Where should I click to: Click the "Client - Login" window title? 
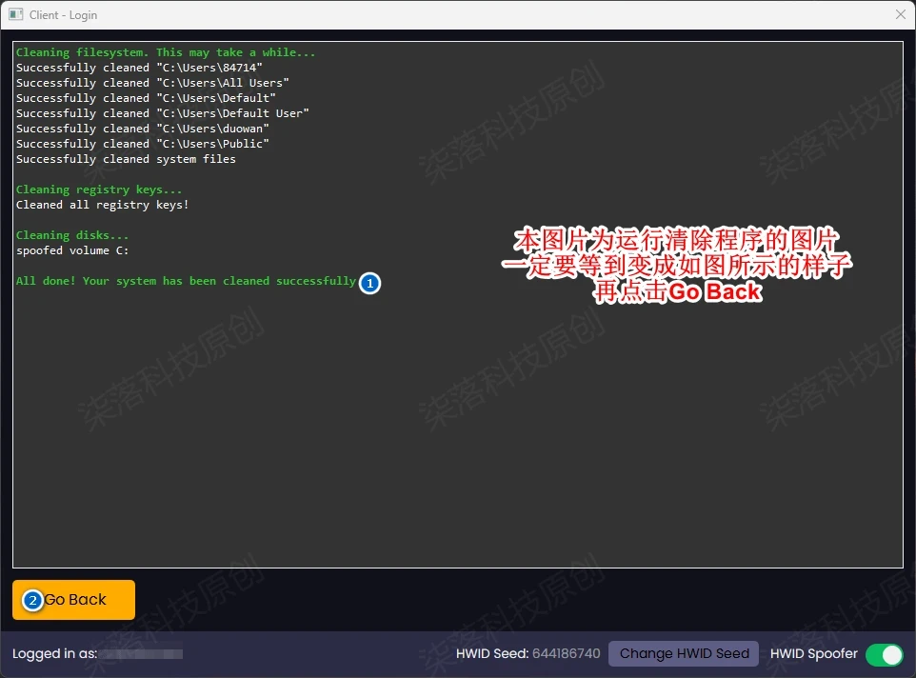click(x=63, y=15)
